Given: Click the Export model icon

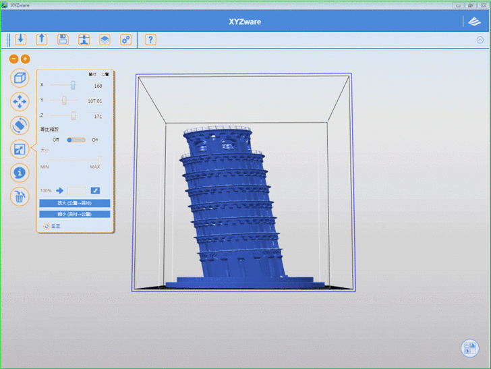Looking at the screenshot, I should click(42, 40).
